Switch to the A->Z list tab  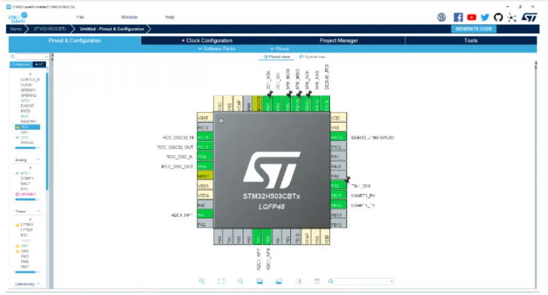point(39,64)
